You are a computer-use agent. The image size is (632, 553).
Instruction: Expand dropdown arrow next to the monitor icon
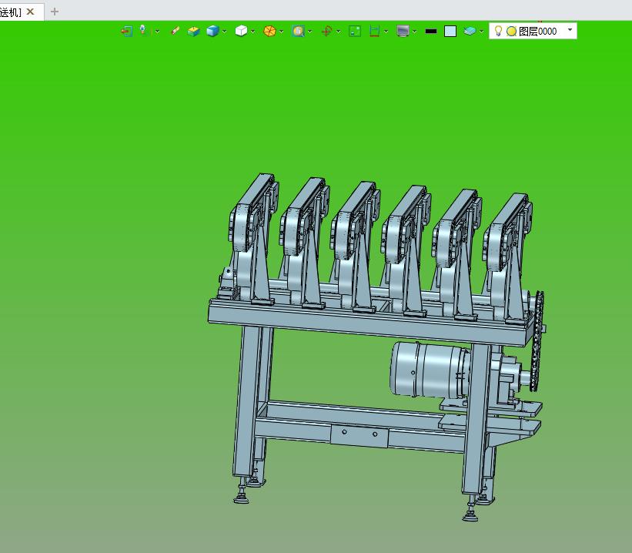(x=415, y=32)
